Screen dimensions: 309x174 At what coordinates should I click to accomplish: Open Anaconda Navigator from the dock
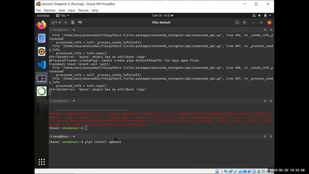42,91
